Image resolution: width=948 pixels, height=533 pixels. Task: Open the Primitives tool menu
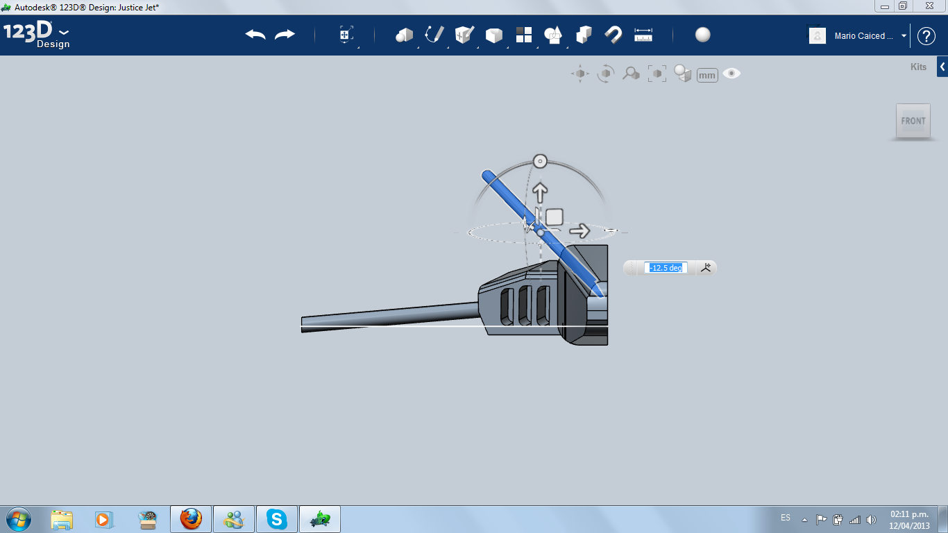404,35
